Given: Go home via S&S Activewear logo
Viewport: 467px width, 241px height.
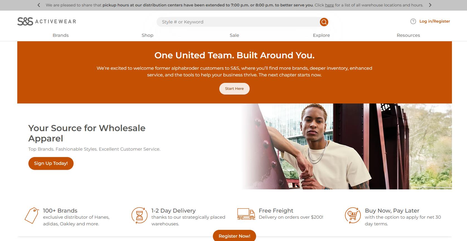Looking at the screenshot, I should [47, 21].
